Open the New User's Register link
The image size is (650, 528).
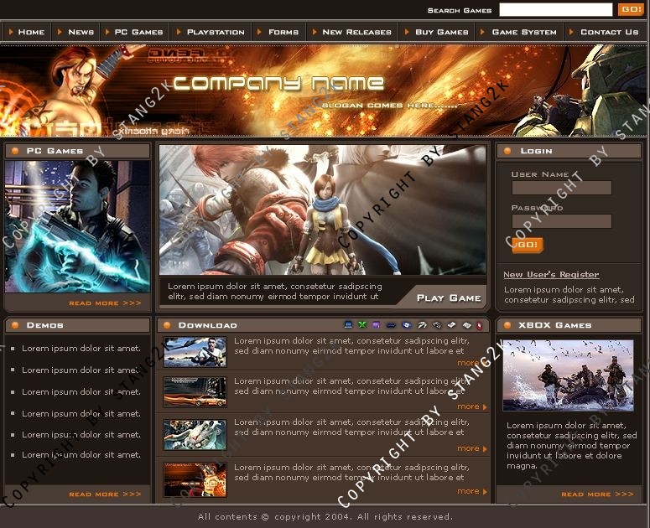[x=551, y=275]
